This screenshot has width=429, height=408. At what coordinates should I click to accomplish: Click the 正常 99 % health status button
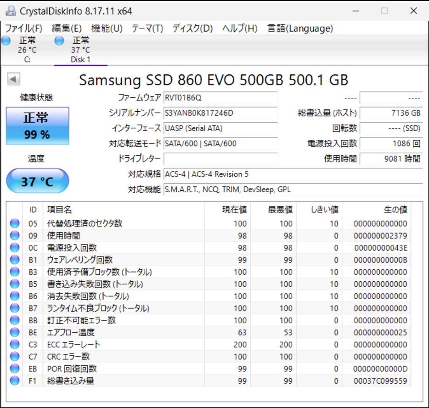coord(37,126)
